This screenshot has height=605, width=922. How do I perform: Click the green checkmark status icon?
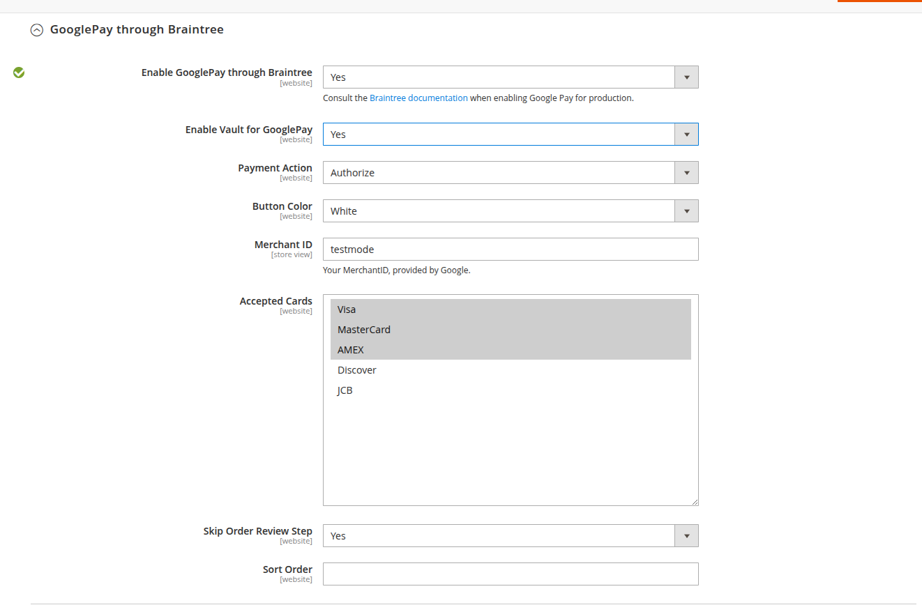click(x=19, y=72)
